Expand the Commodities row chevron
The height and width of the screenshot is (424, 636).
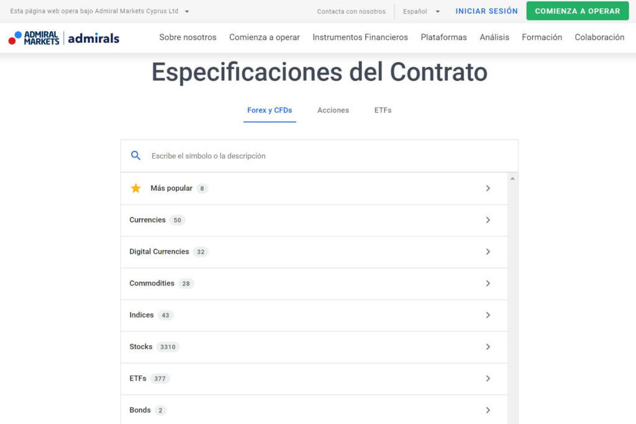488,283
